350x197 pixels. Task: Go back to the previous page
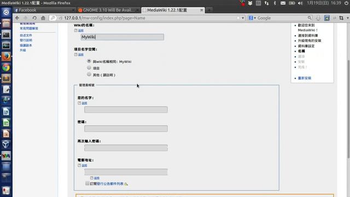[x=17, y=18]
